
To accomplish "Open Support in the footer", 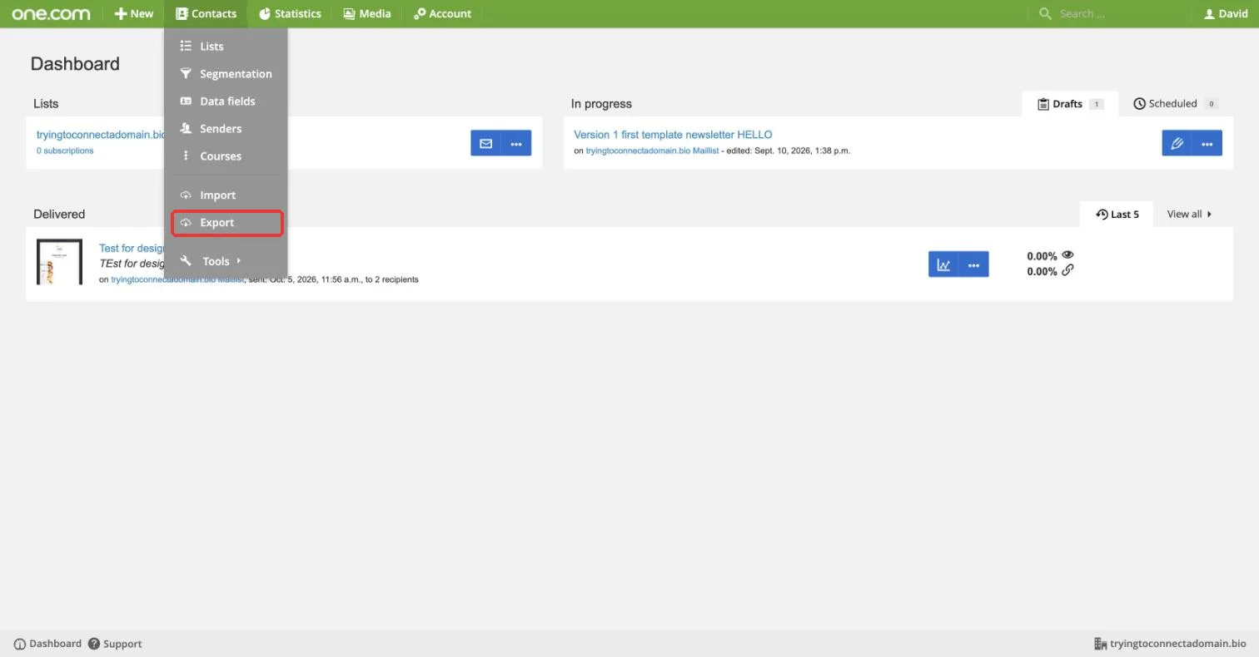I will 115,644.
